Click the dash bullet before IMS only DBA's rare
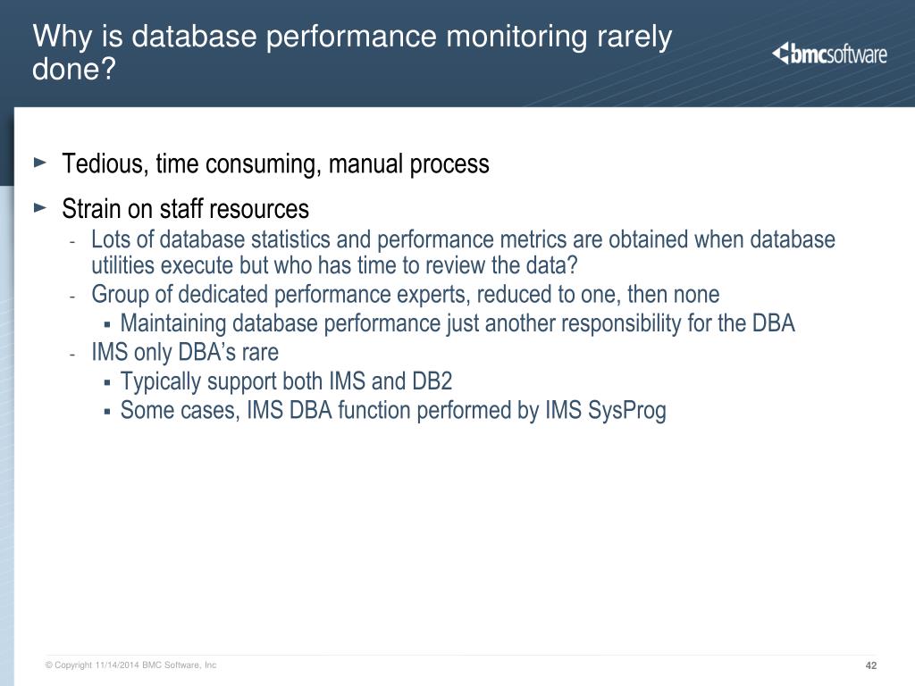This screenshot has width=915, height=686. [x=72, y=354]
